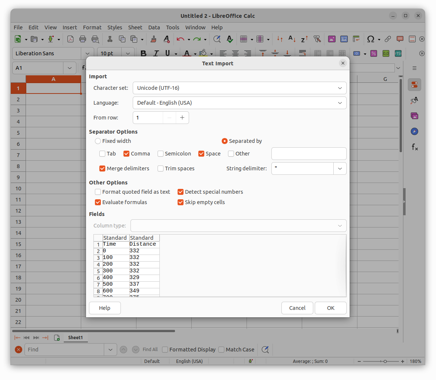Click the Find text input field
The height and width of the screenshot is (380, 436).
point(65,350)
